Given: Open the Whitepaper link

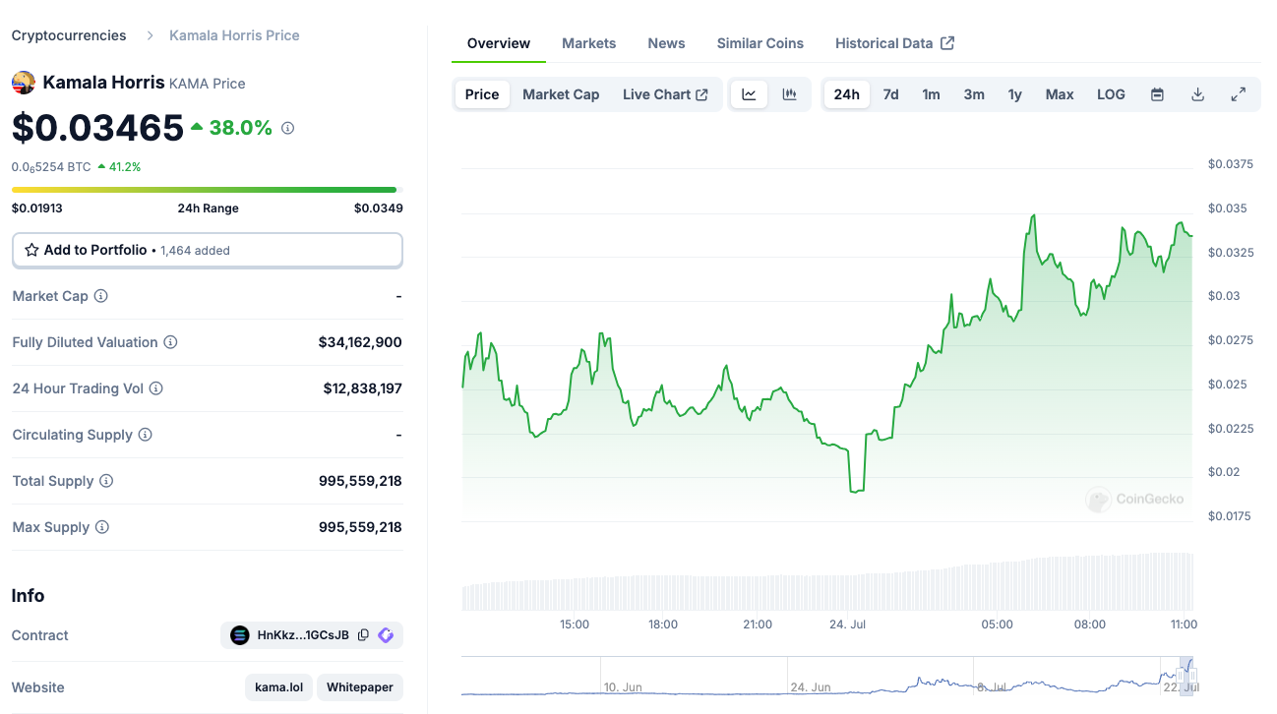Looking at the screenshot, I should 360,687.
